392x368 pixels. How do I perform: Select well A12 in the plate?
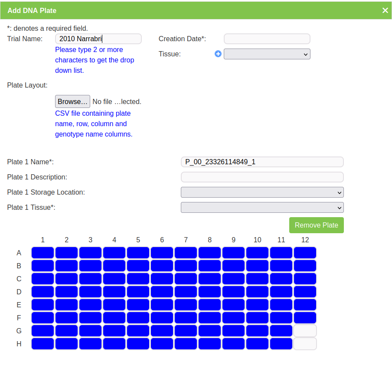point(305,253)
